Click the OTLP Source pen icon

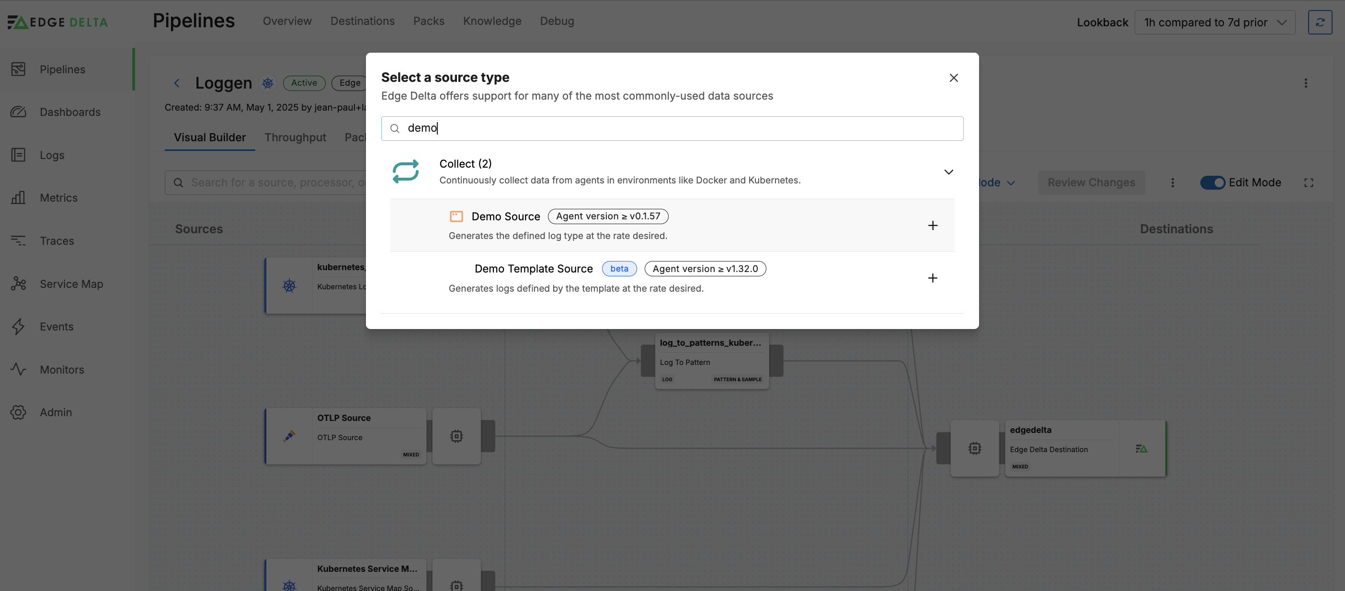point(289,436)
